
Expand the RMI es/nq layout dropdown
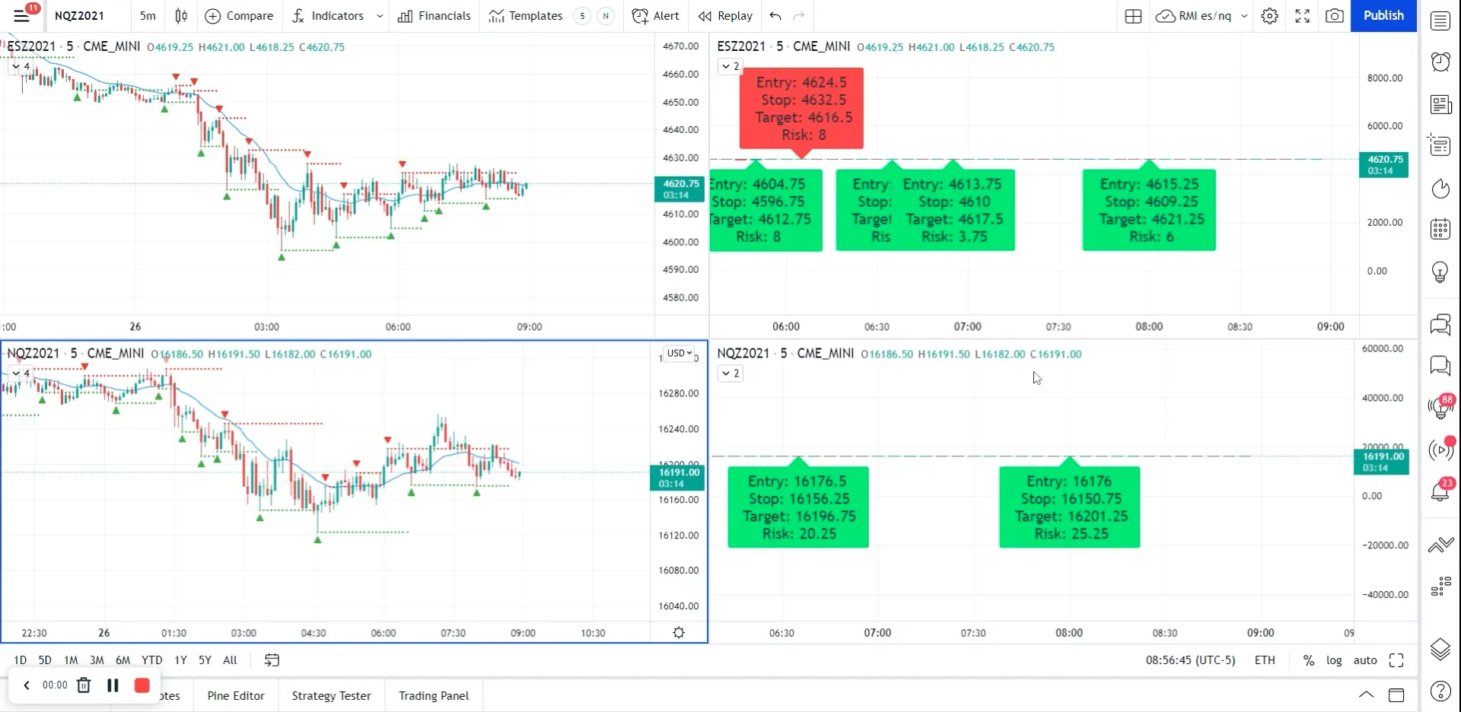[1245, 16]
